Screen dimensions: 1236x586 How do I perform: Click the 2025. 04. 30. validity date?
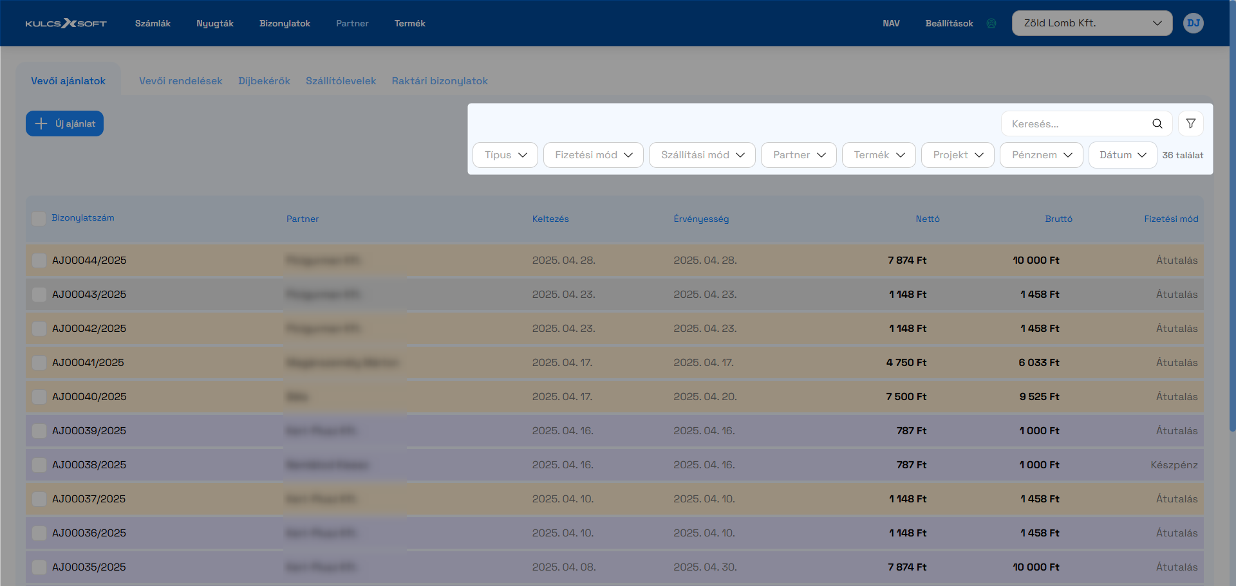705,567
